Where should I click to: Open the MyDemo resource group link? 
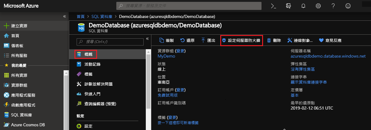[x=166, y=56]
